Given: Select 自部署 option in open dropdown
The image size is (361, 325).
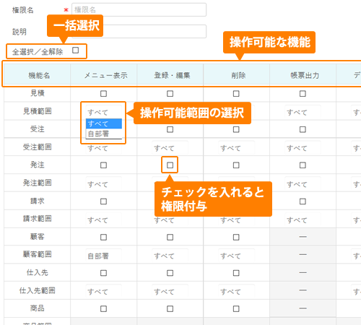Looking at the screenshot, I should [x=104, y=134].
